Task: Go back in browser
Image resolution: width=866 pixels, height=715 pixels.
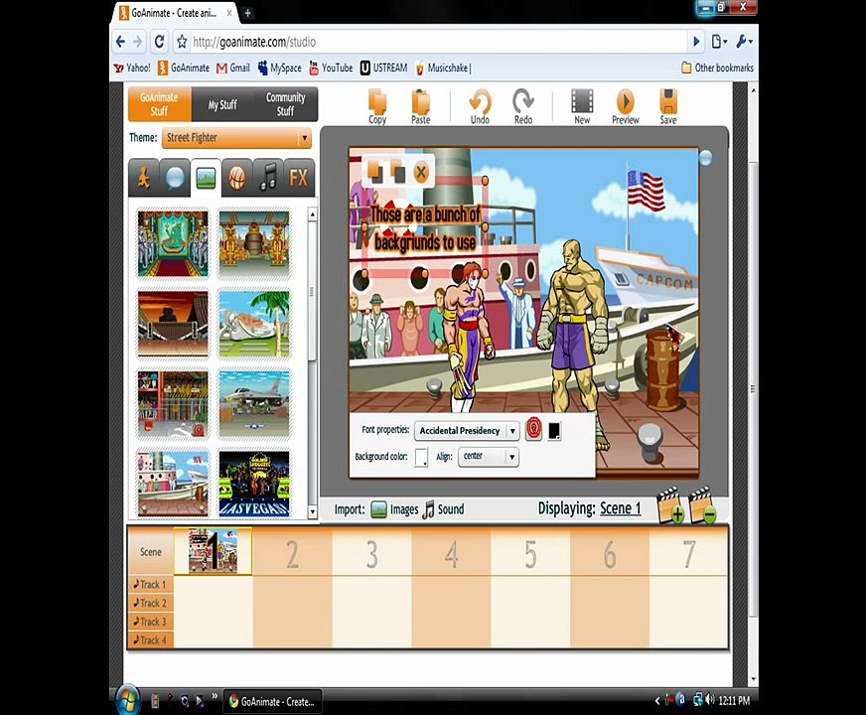Action: [120, 42]
